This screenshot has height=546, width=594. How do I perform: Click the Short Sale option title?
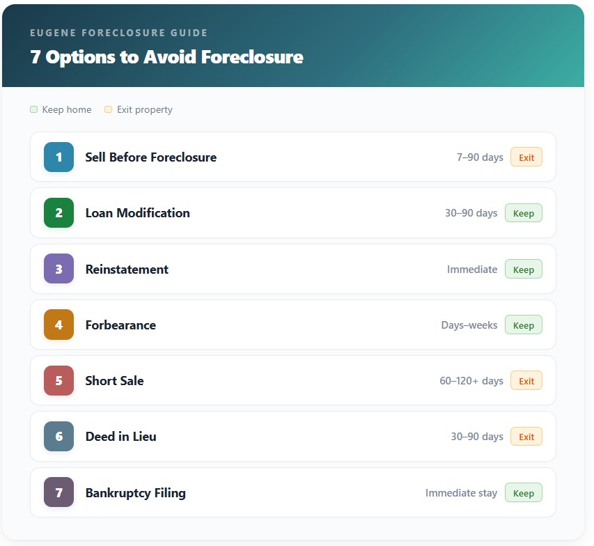114,381
